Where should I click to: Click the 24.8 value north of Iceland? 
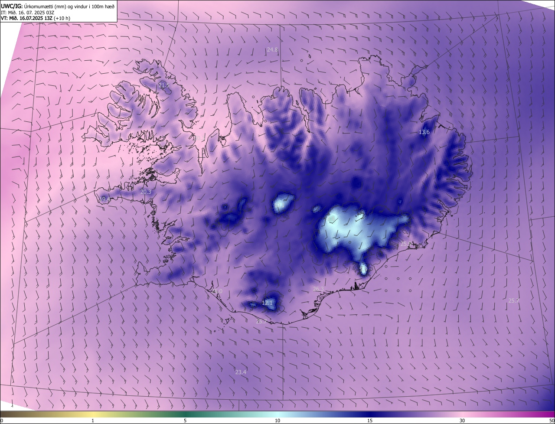(x=272, y=50)
